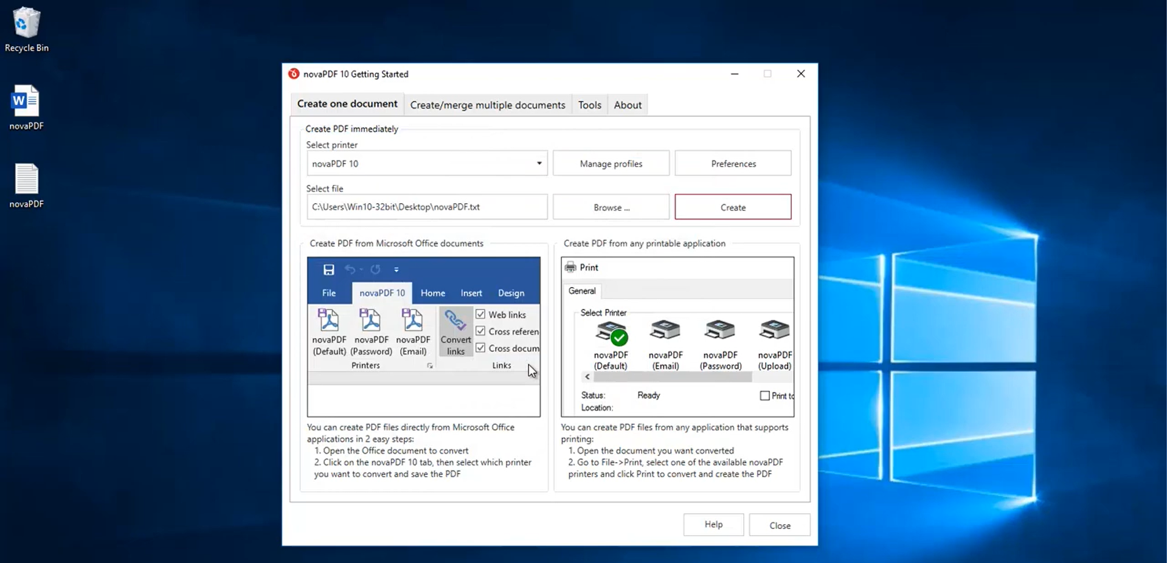Open the About tab
This screenshot has width=1167, height=563.
click(628, 105)
